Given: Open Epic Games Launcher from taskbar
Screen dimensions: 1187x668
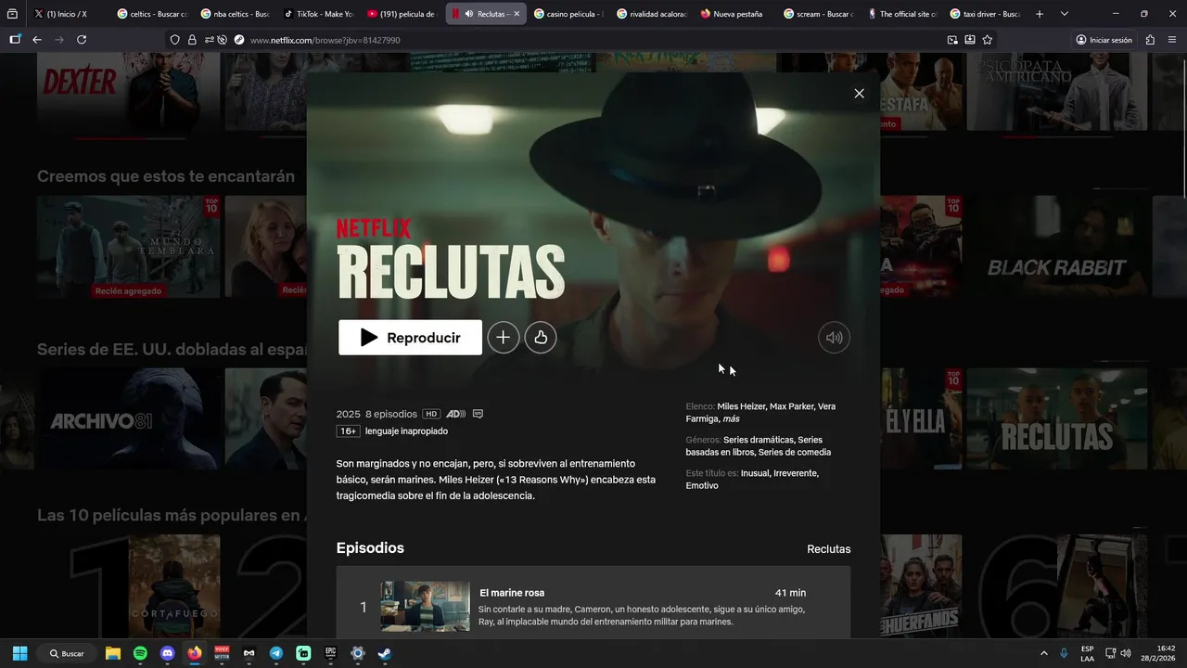Looking at the screenshot, I should (x=330, y=653).
